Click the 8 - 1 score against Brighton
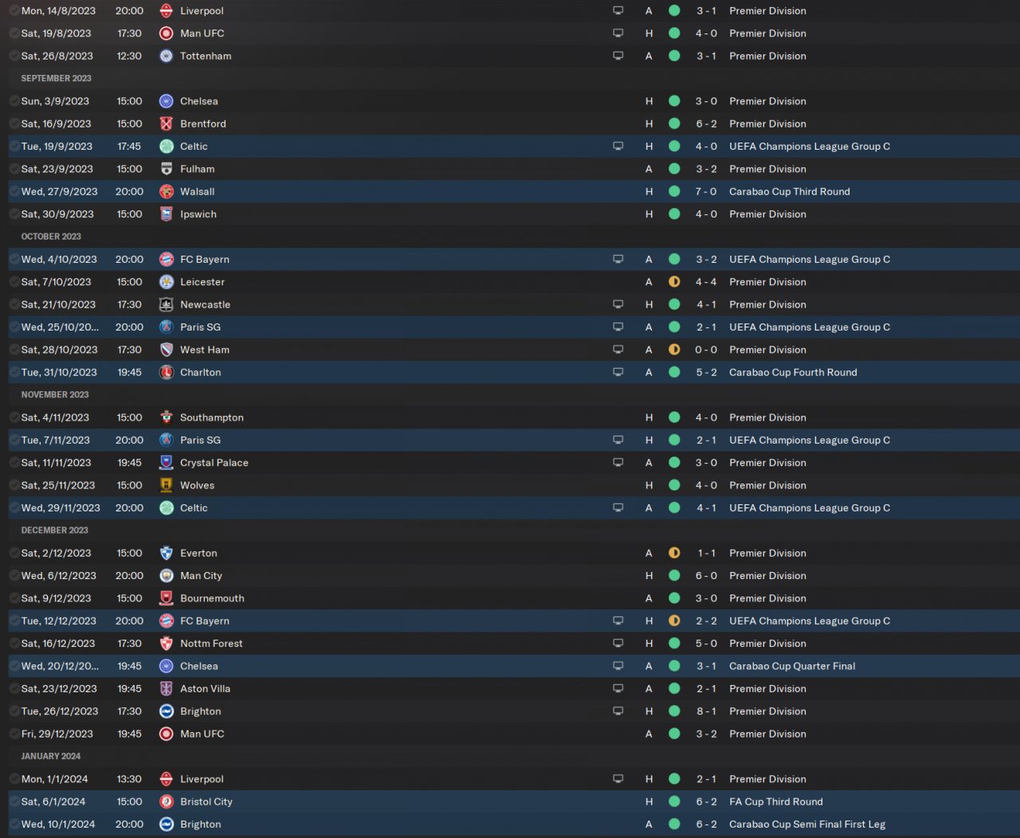 pos(706,712)
